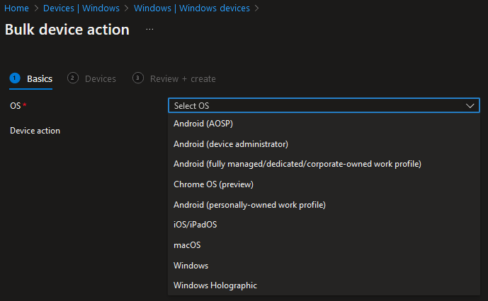This screenshot has height=301, width=488.
Task: Pick Android fully managed/dedicated/corporate-owned option
Action: (x=324, y=164)
